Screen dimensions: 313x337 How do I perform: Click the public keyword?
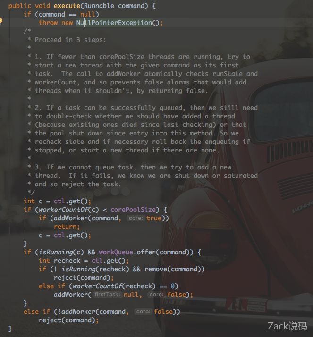19,6
